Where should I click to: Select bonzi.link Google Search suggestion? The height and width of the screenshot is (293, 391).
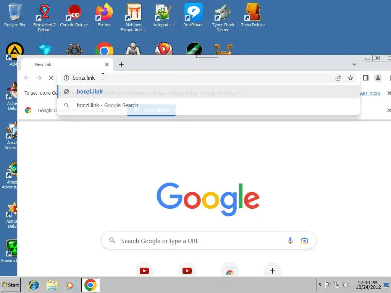tap(208, 105)
